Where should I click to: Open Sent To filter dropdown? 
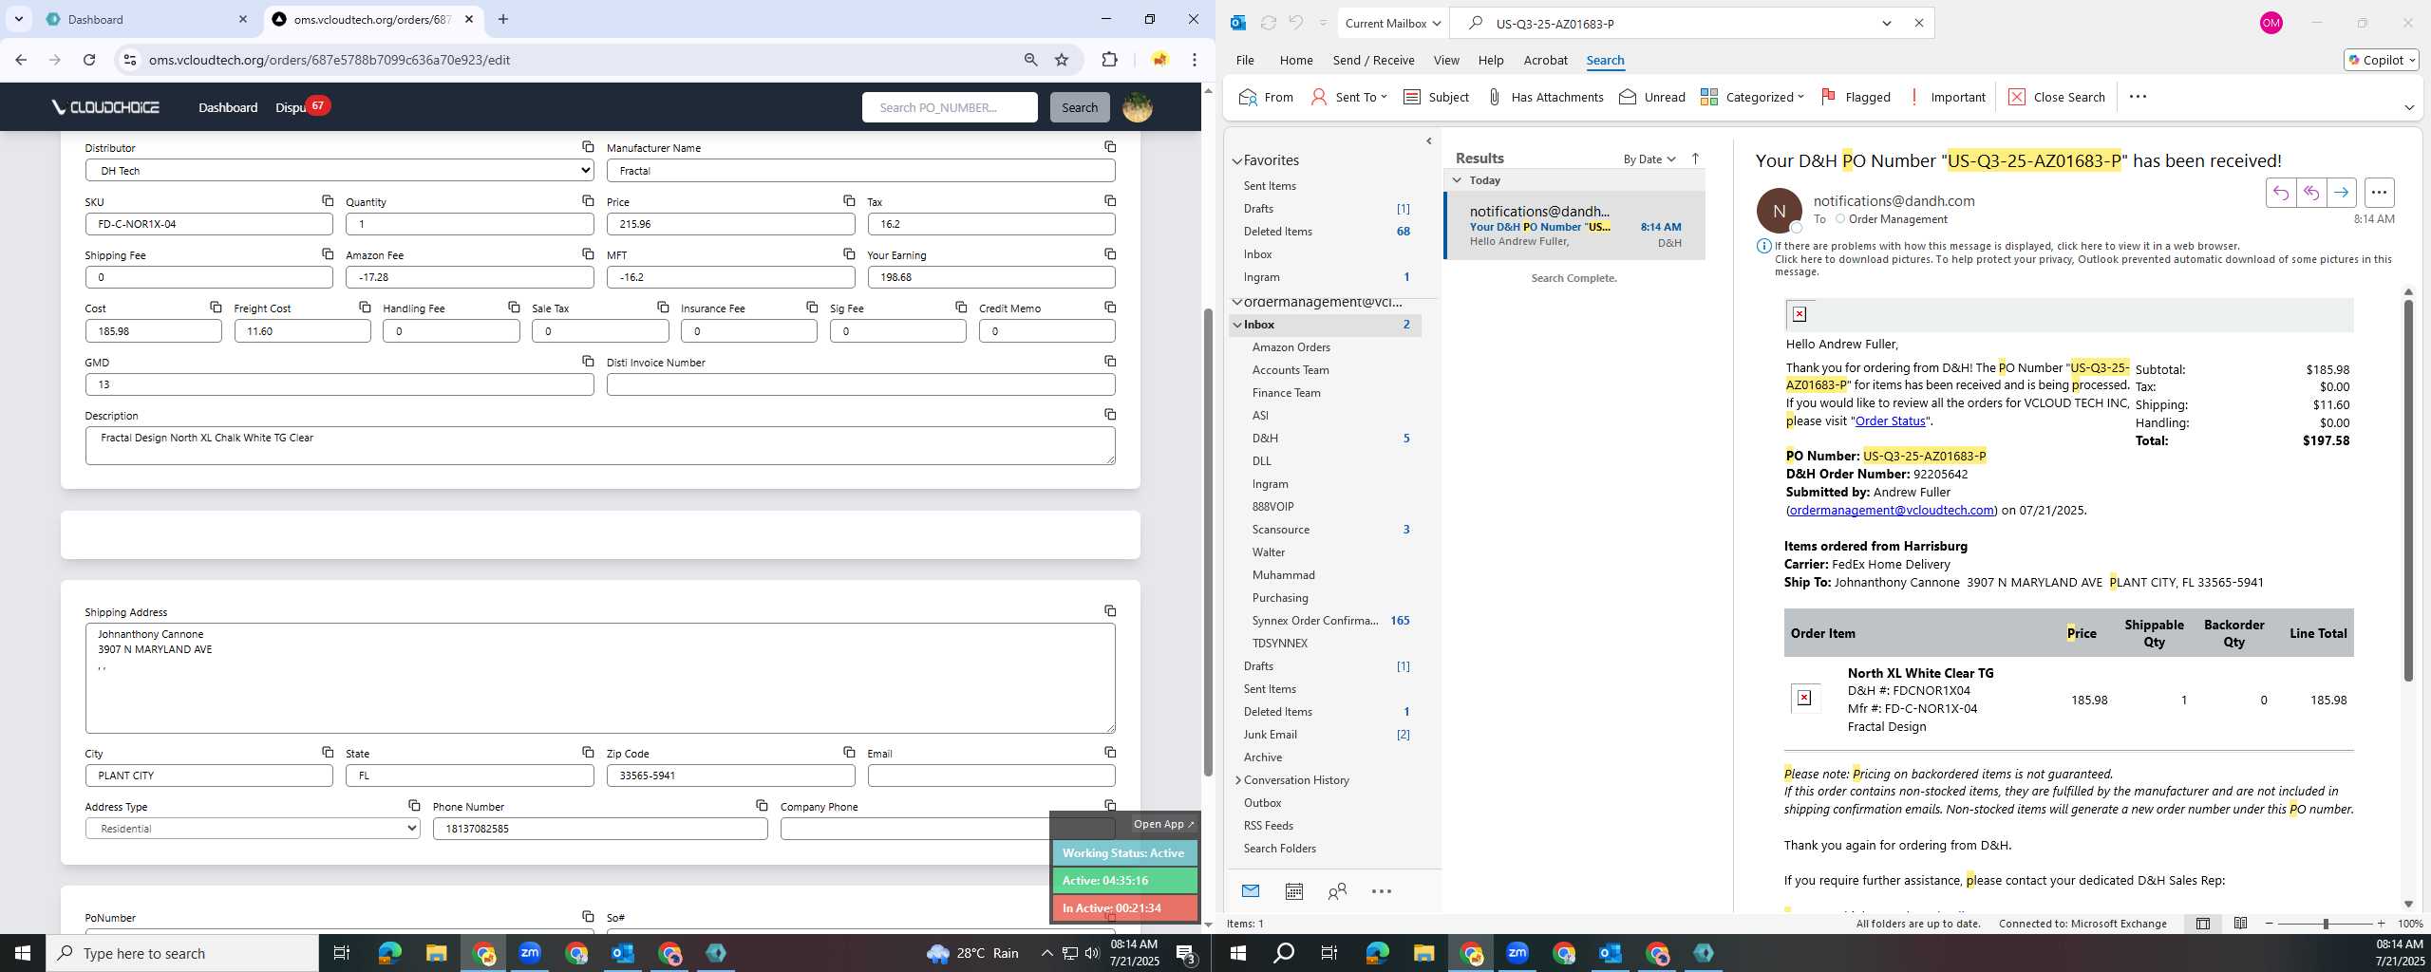(1348, 97)
